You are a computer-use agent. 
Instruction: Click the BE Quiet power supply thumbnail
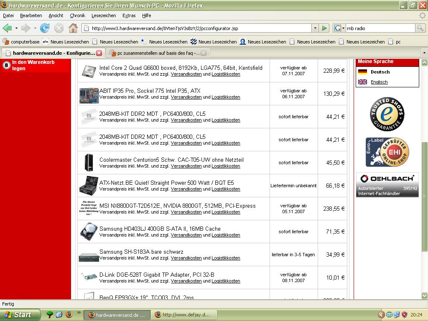click(89, 186)
